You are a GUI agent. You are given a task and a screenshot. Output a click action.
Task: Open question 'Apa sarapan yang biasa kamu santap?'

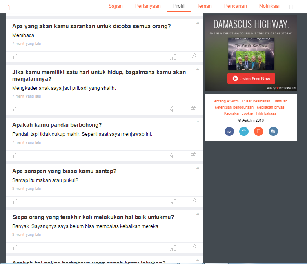64,171
